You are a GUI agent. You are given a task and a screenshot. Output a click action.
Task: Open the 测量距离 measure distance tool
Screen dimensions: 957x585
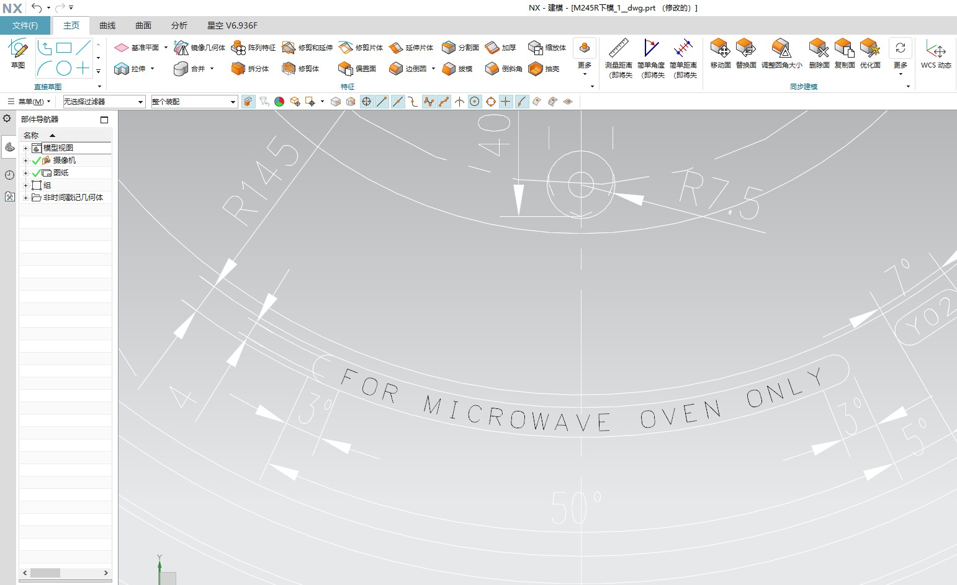[619, 58]
